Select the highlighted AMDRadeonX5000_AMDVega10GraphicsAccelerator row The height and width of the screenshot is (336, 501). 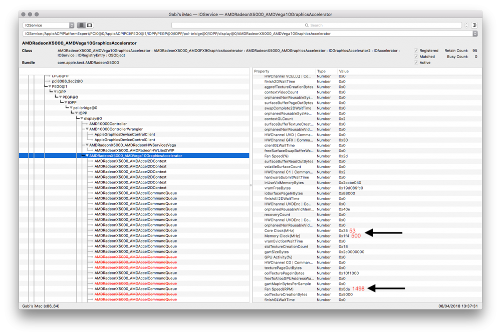click(134, 155)
